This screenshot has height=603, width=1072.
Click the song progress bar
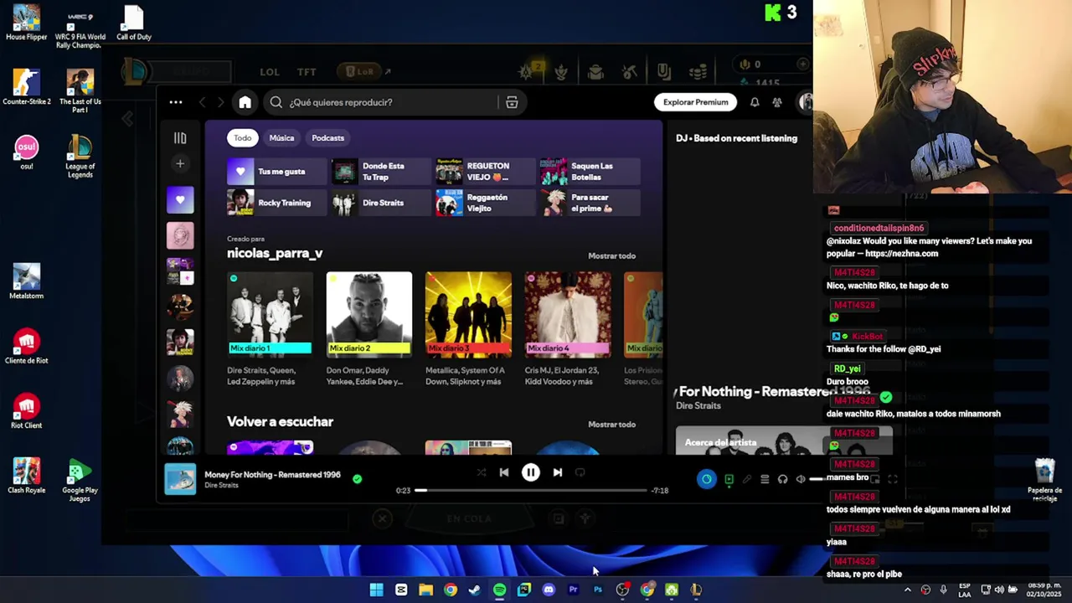(532, 491)
